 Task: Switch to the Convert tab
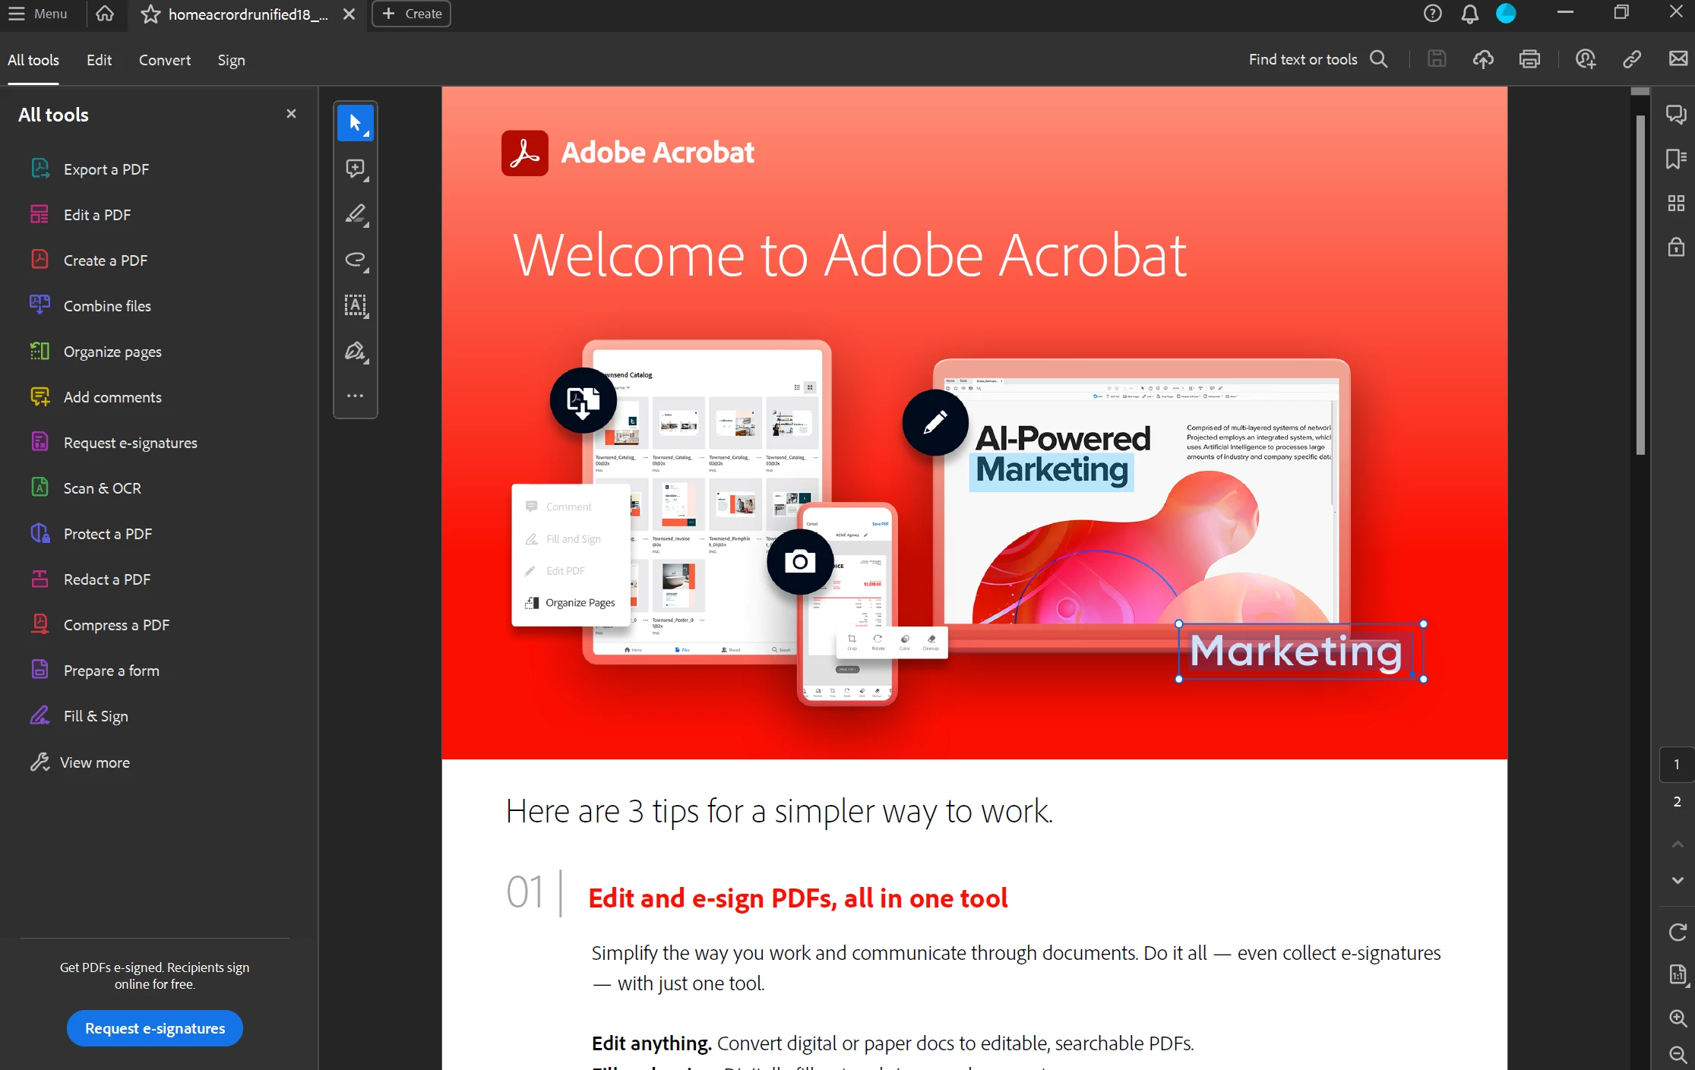164,60
